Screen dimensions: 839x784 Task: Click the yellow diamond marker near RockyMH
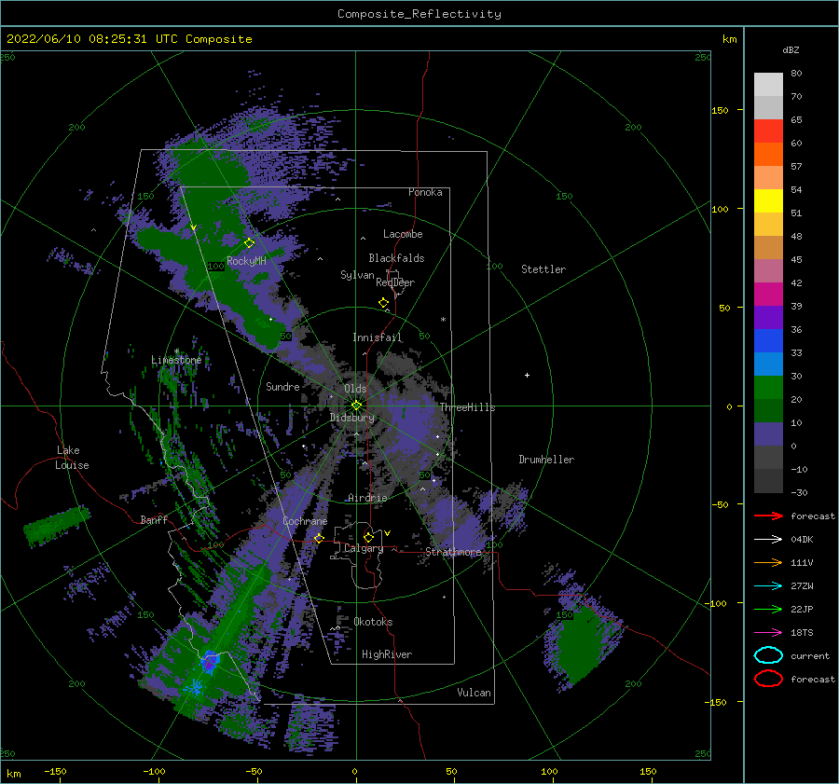tap(249, 243)
